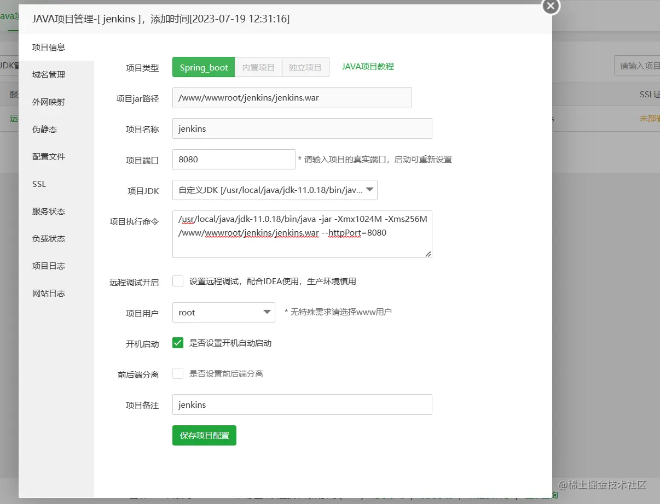Screen dimensions: 660x504
Task: View the 负载状态 tab
Action: click(x=56, y=238)
